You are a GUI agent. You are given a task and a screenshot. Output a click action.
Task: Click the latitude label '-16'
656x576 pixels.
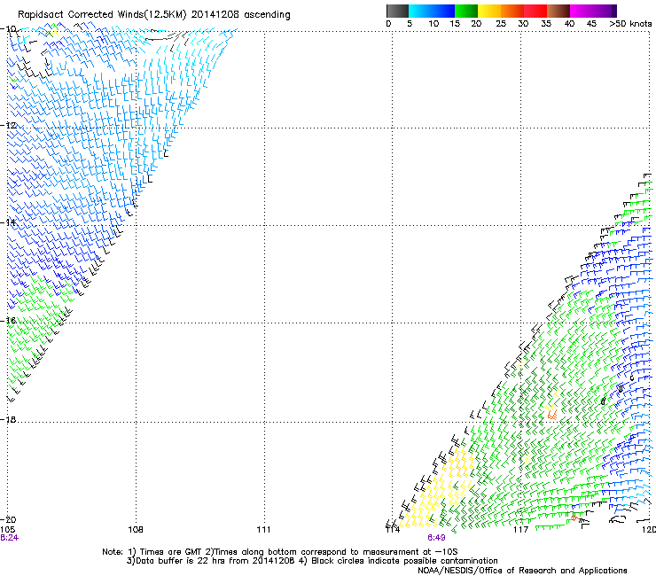(x=9, y=321)
